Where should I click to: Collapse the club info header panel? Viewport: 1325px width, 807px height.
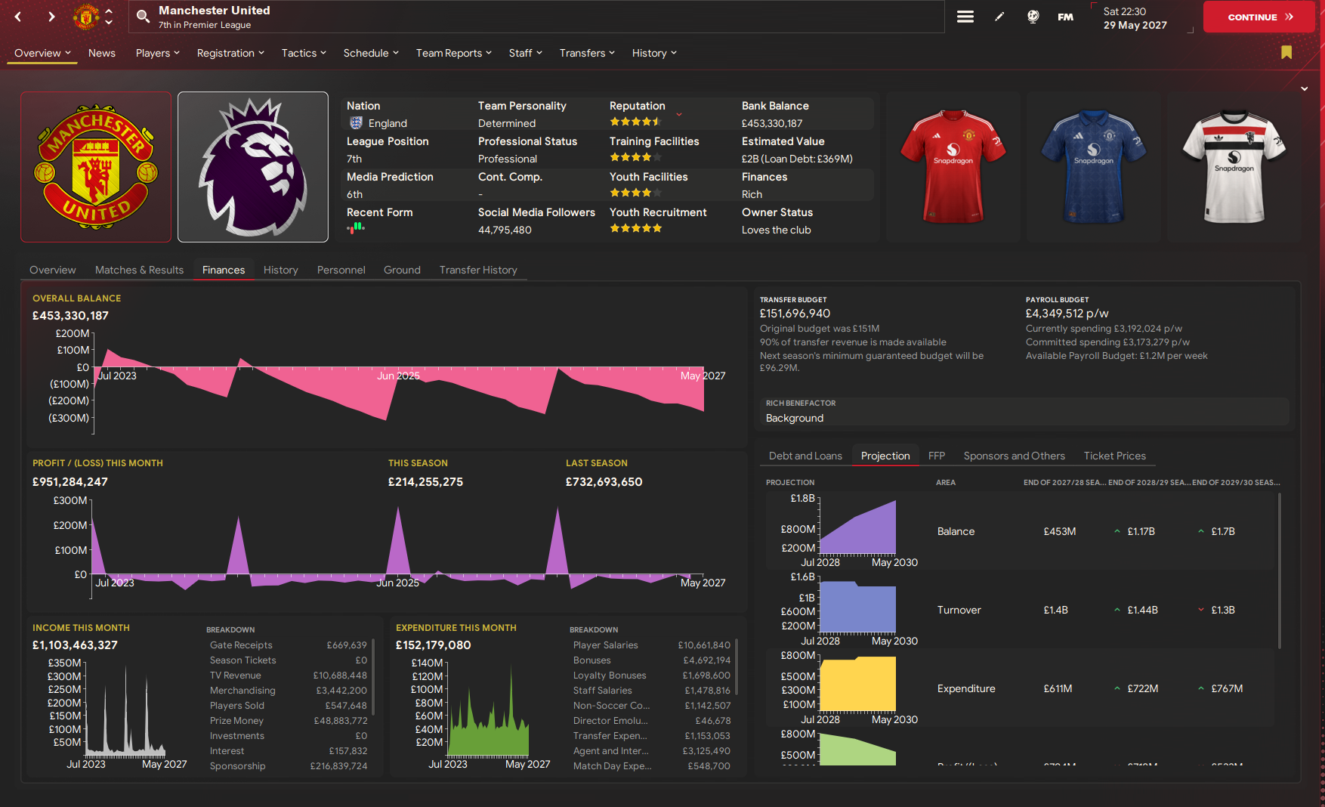pos(1305,89)
